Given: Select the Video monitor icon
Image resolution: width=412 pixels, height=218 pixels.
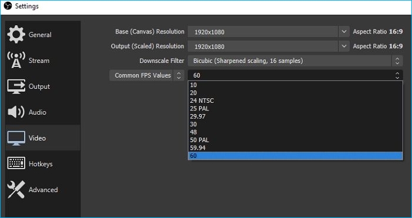Looking at the screenshot, I should (16, 138).
